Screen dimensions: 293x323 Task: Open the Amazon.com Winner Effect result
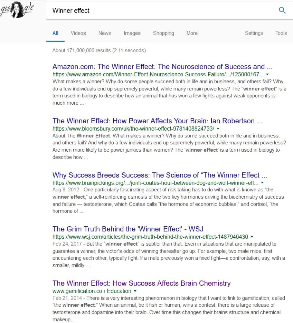[x=162, y=67]
